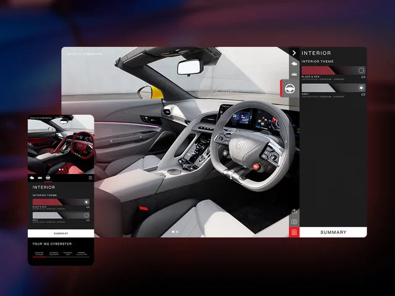Select the wheels icon in desktop sidebar
The height and width of the screenshot is (296, 395).
pos(294,73)
